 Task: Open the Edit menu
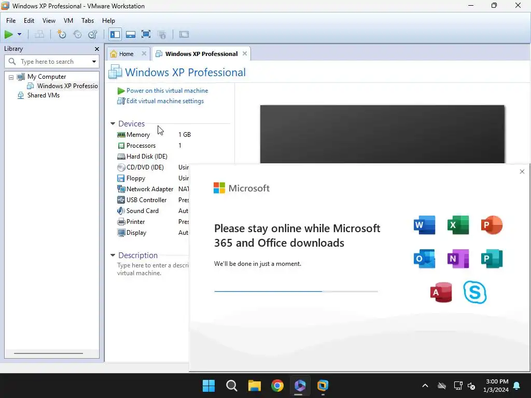click(29, 21)
